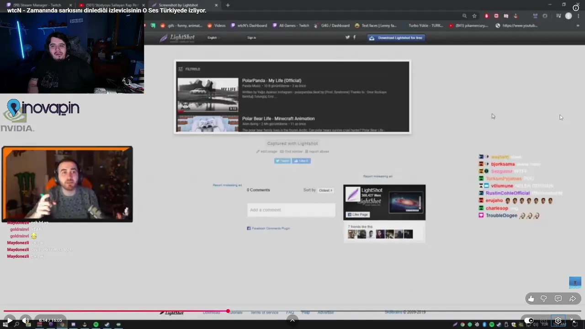Image resolution: width=585 pixels, height=329 pixels.
Task: Open the video comments panel
Action: [558, 299]
